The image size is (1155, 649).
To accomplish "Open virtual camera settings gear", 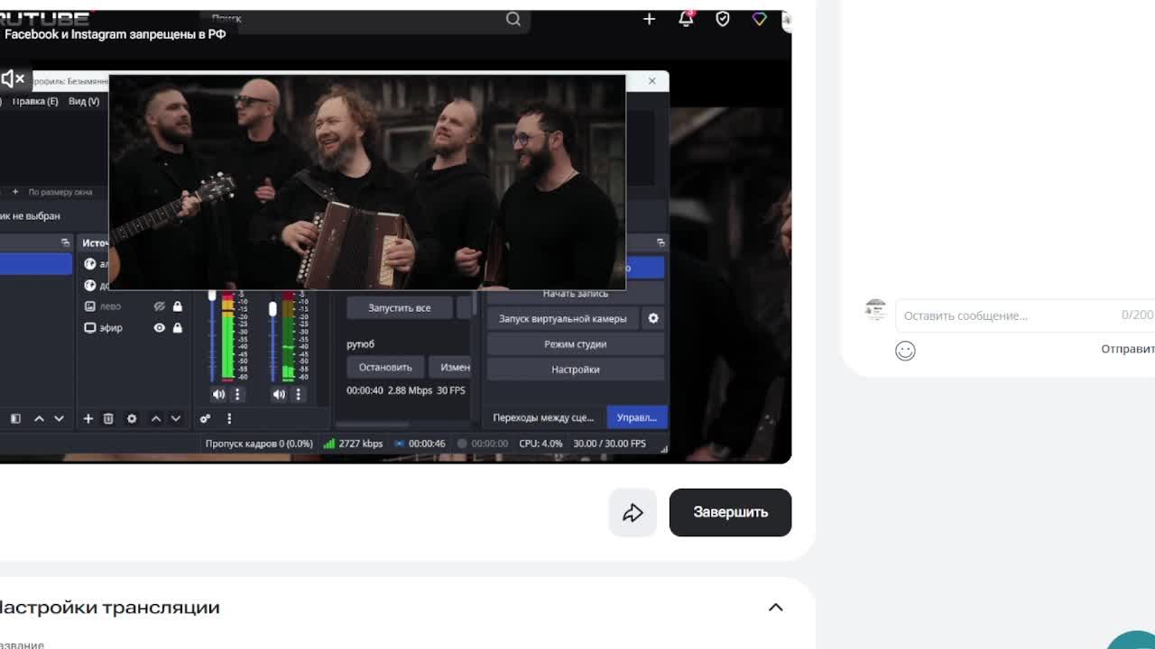I will coord(653,318).
